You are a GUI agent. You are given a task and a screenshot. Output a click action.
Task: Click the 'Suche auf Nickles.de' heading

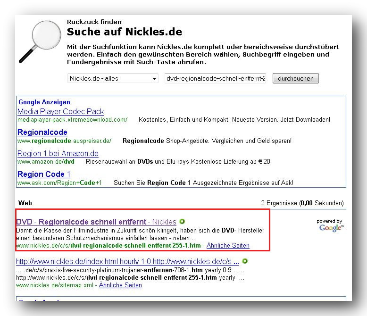point(124,32)
